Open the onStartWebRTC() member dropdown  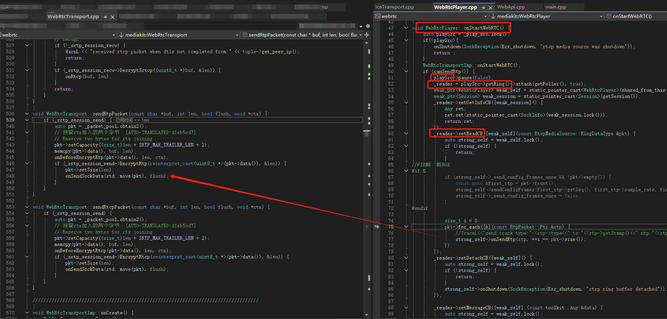pyautogui.click(x=636, y=16)
